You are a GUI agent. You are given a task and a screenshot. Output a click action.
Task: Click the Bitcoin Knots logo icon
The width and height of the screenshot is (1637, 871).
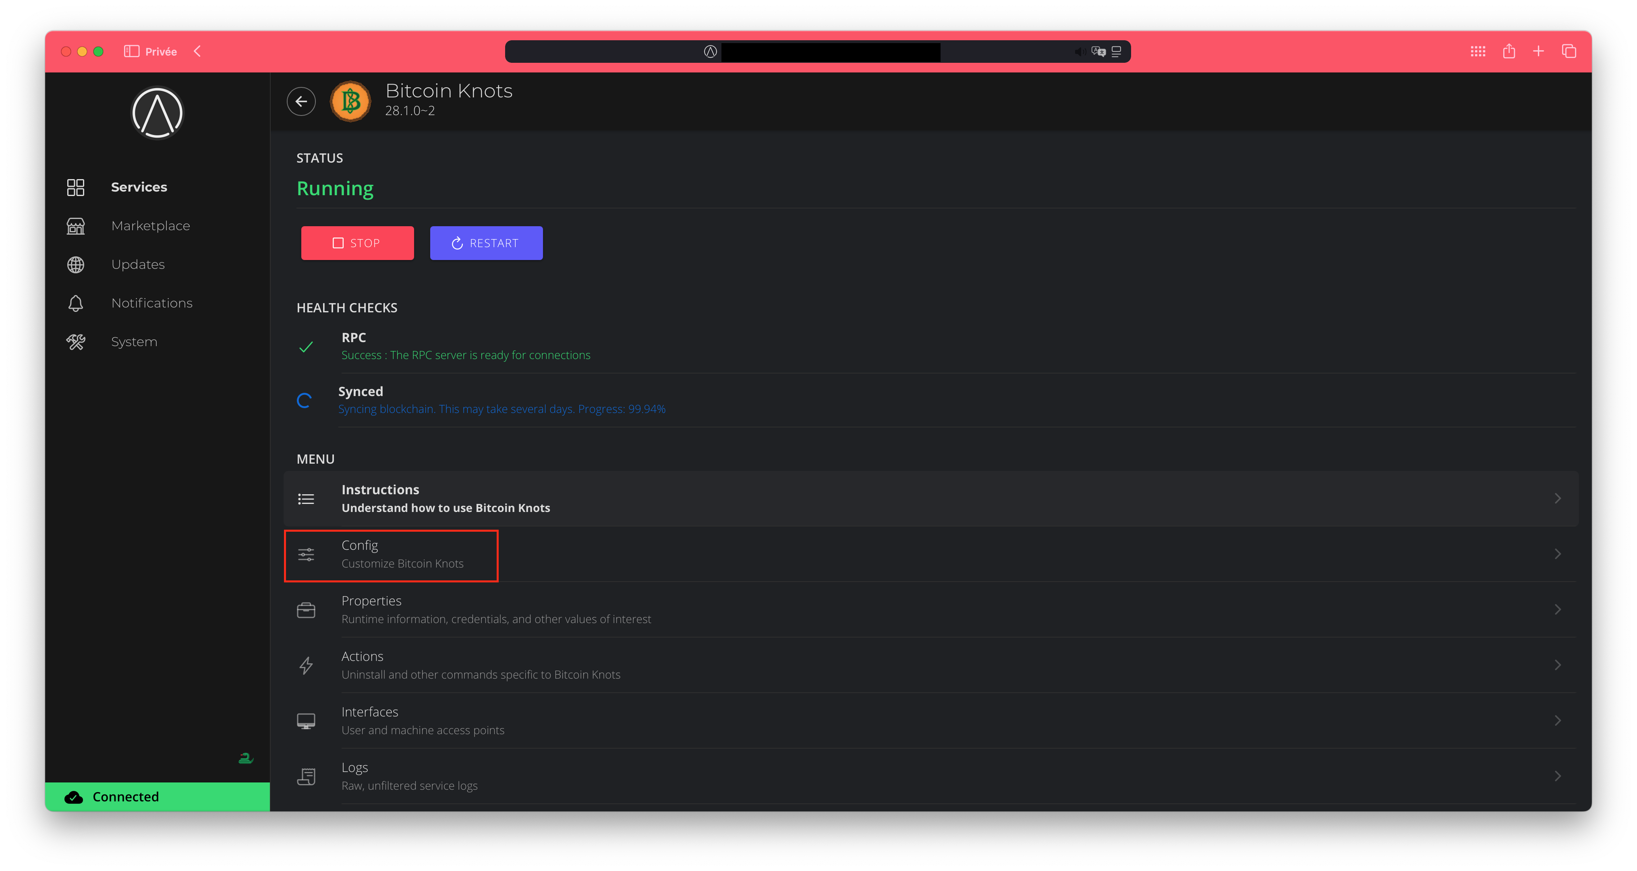(350, 101)
